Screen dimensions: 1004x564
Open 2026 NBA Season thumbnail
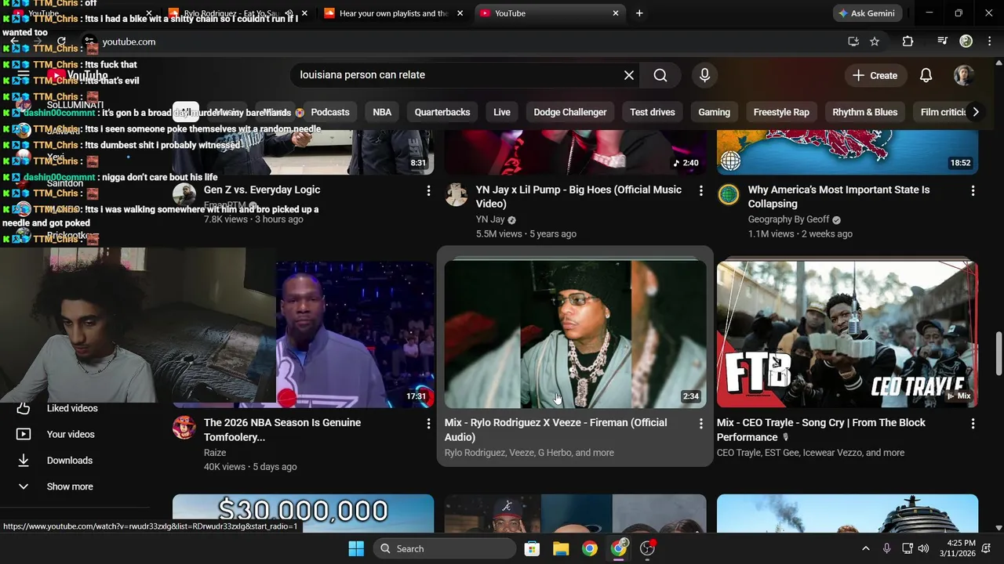pos(355,334)
